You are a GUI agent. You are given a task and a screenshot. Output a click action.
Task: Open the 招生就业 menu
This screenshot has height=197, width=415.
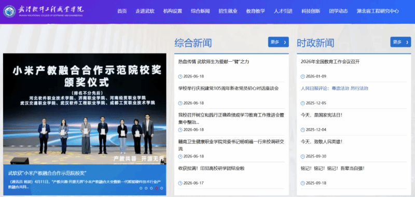tap(228, 11)
